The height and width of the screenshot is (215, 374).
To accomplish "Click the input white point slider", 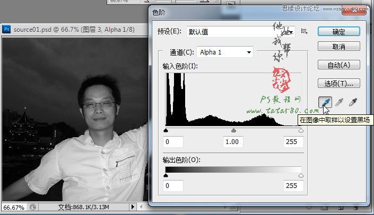I will (301, 130).
